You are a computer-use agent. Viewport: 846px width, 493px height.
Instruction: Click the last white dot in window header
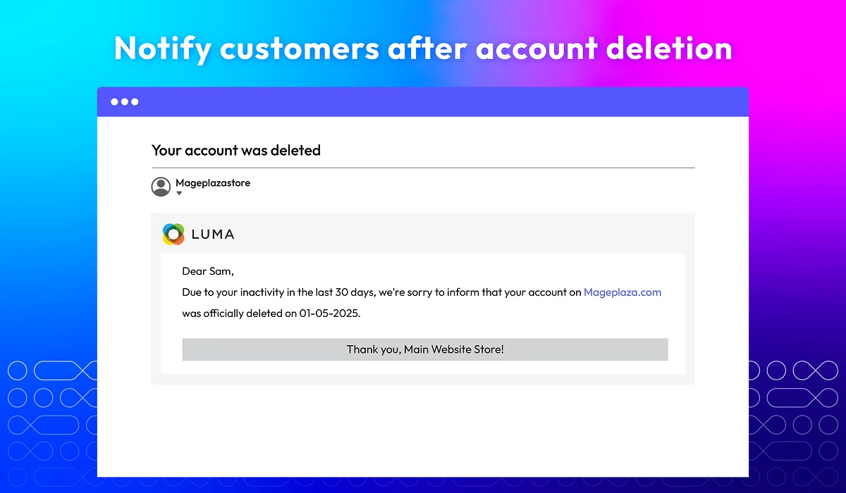tap(135, 102)
